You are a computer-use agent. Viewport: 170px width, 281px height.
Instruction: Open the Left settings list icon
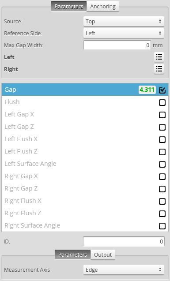pyautogui.click(x=159, y=57)
